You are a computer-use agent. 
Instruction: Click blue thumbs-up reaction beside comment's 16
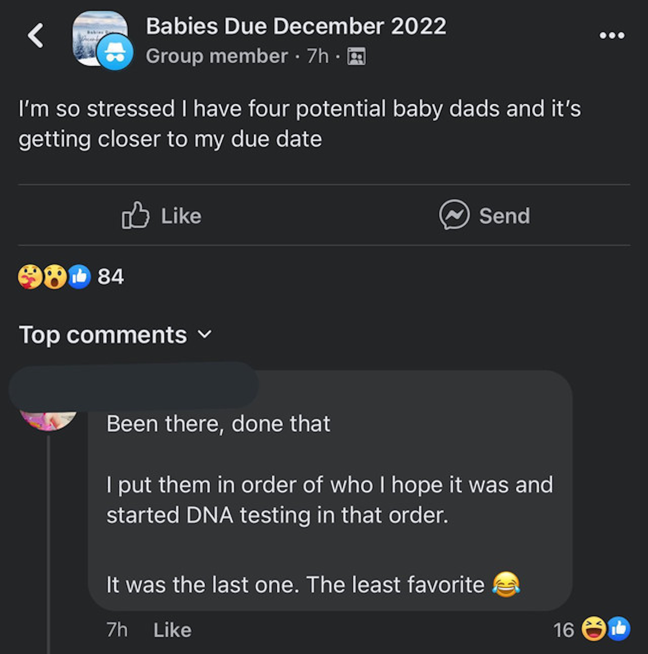click(619, 629)
